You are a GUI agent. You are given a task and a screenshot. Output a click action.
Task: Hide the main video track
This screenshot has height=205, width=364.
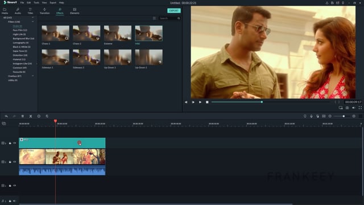[15, 162]
